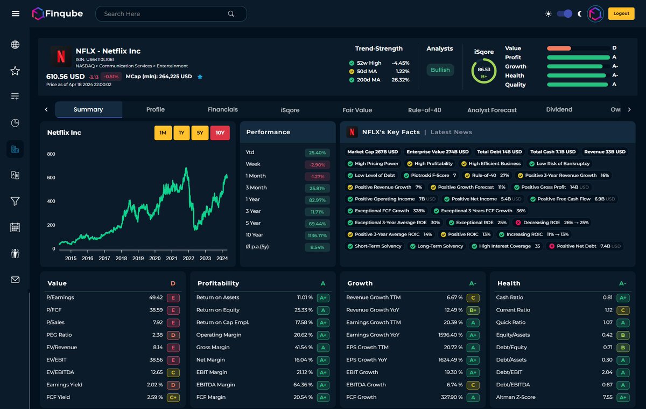Image resolution: width=646 pixels, height=409 pixels.
Task: Click the search magnifier icon
Action: (x=231, y=14)
